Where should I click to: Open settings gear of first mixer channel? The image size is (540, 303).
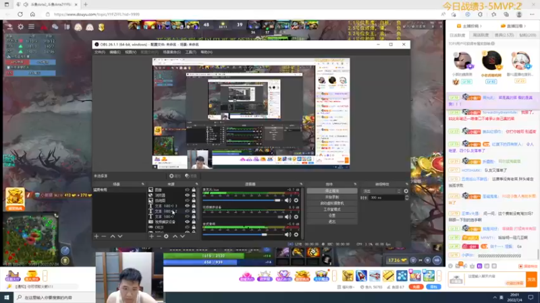pos(296,200)
